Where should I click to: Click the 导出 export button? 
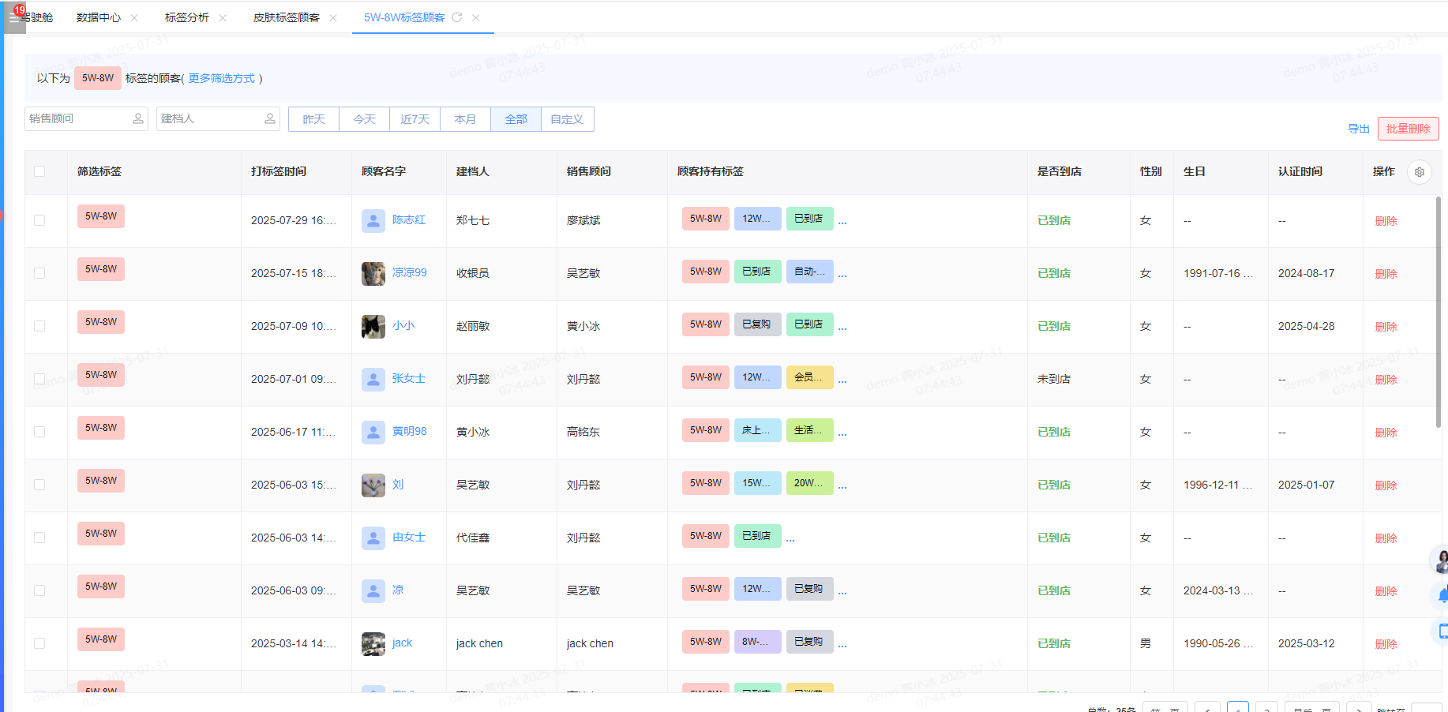(1359, 128)
